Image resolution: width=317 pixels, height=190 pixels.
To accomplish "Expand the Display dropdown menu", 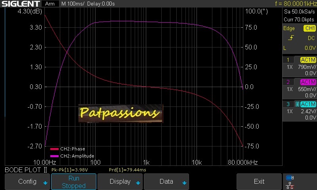I will click(120, 182).
